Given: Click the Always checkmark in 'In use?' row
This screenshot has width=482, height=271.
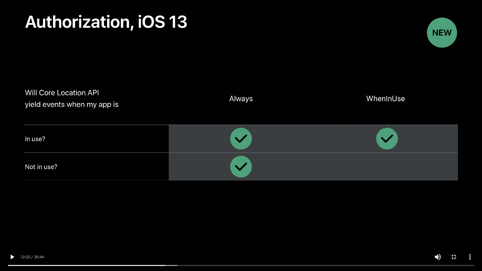Looking at the screenshot, I should tap(241, 139).
